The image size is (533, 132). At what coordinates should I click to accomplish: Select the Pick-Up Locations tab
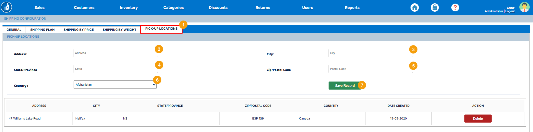pos(161,29)
